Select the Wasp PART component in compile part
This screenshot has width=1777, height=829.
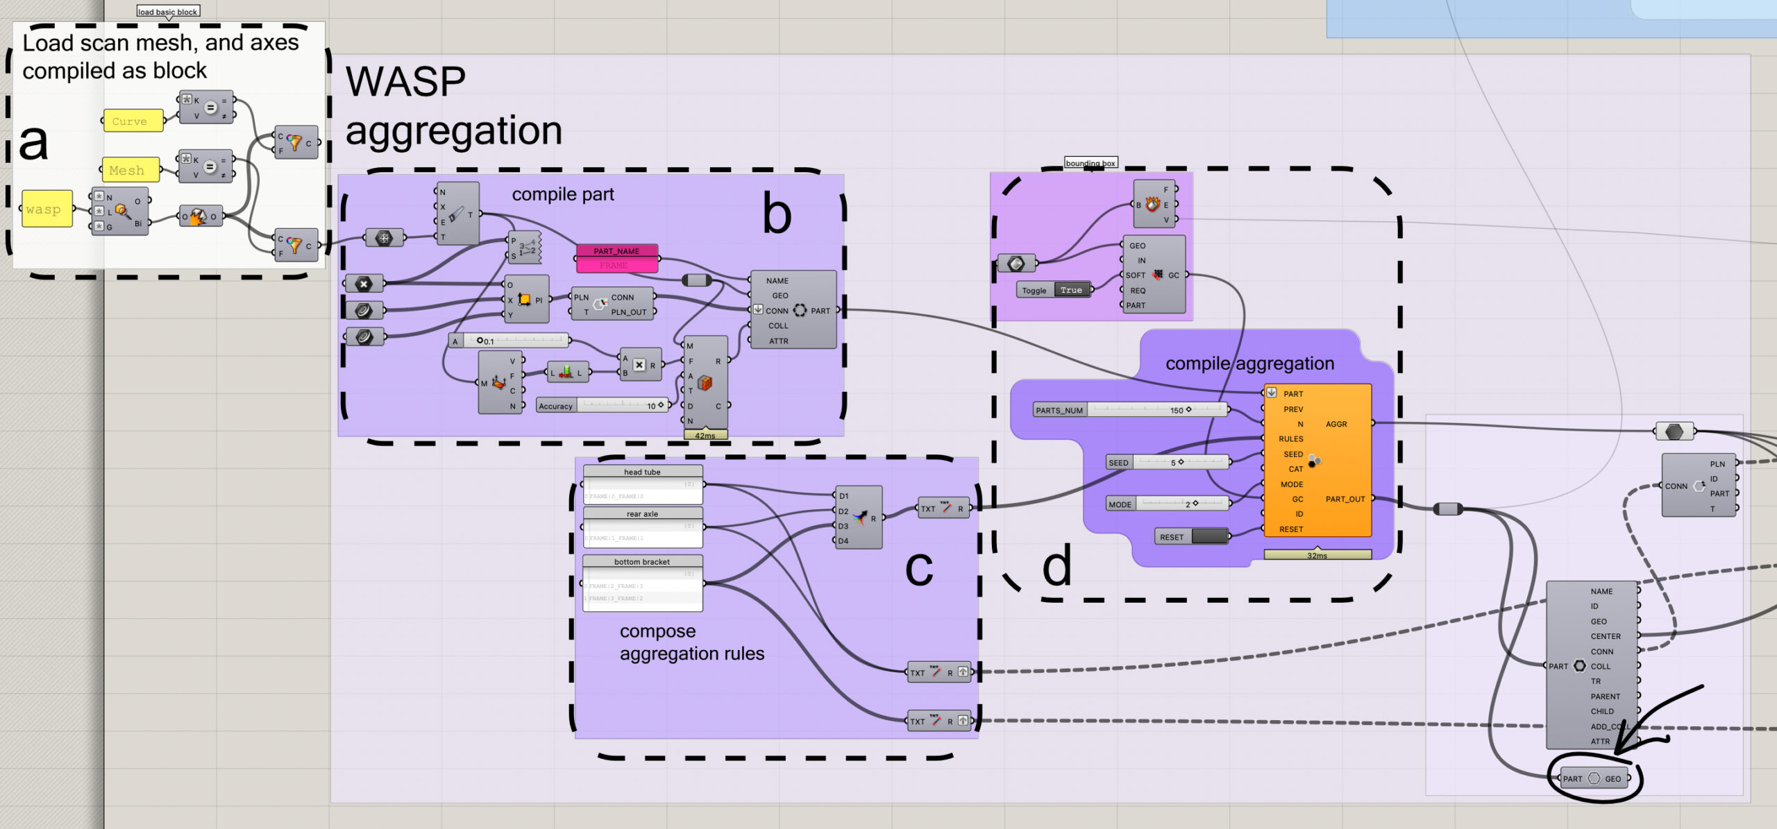[793, 309]
